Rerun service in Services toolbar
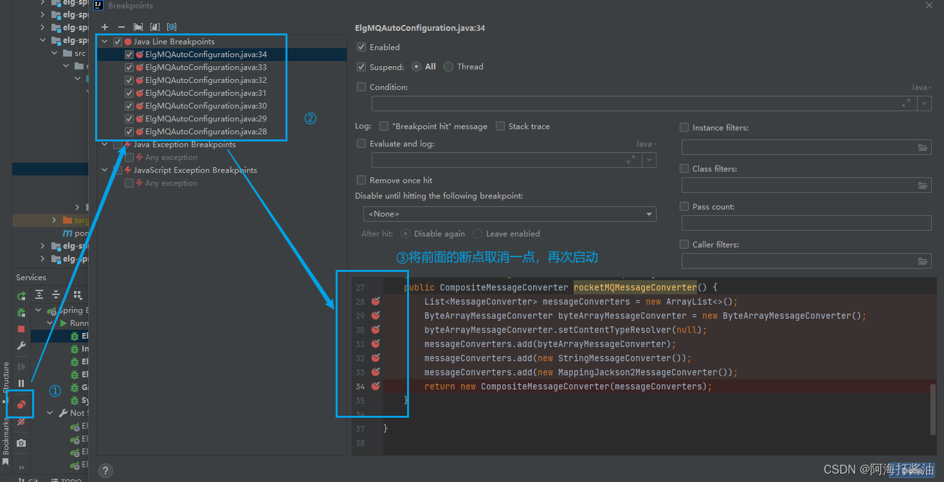Viewport: 944px width, 482px height. point(21,296)
